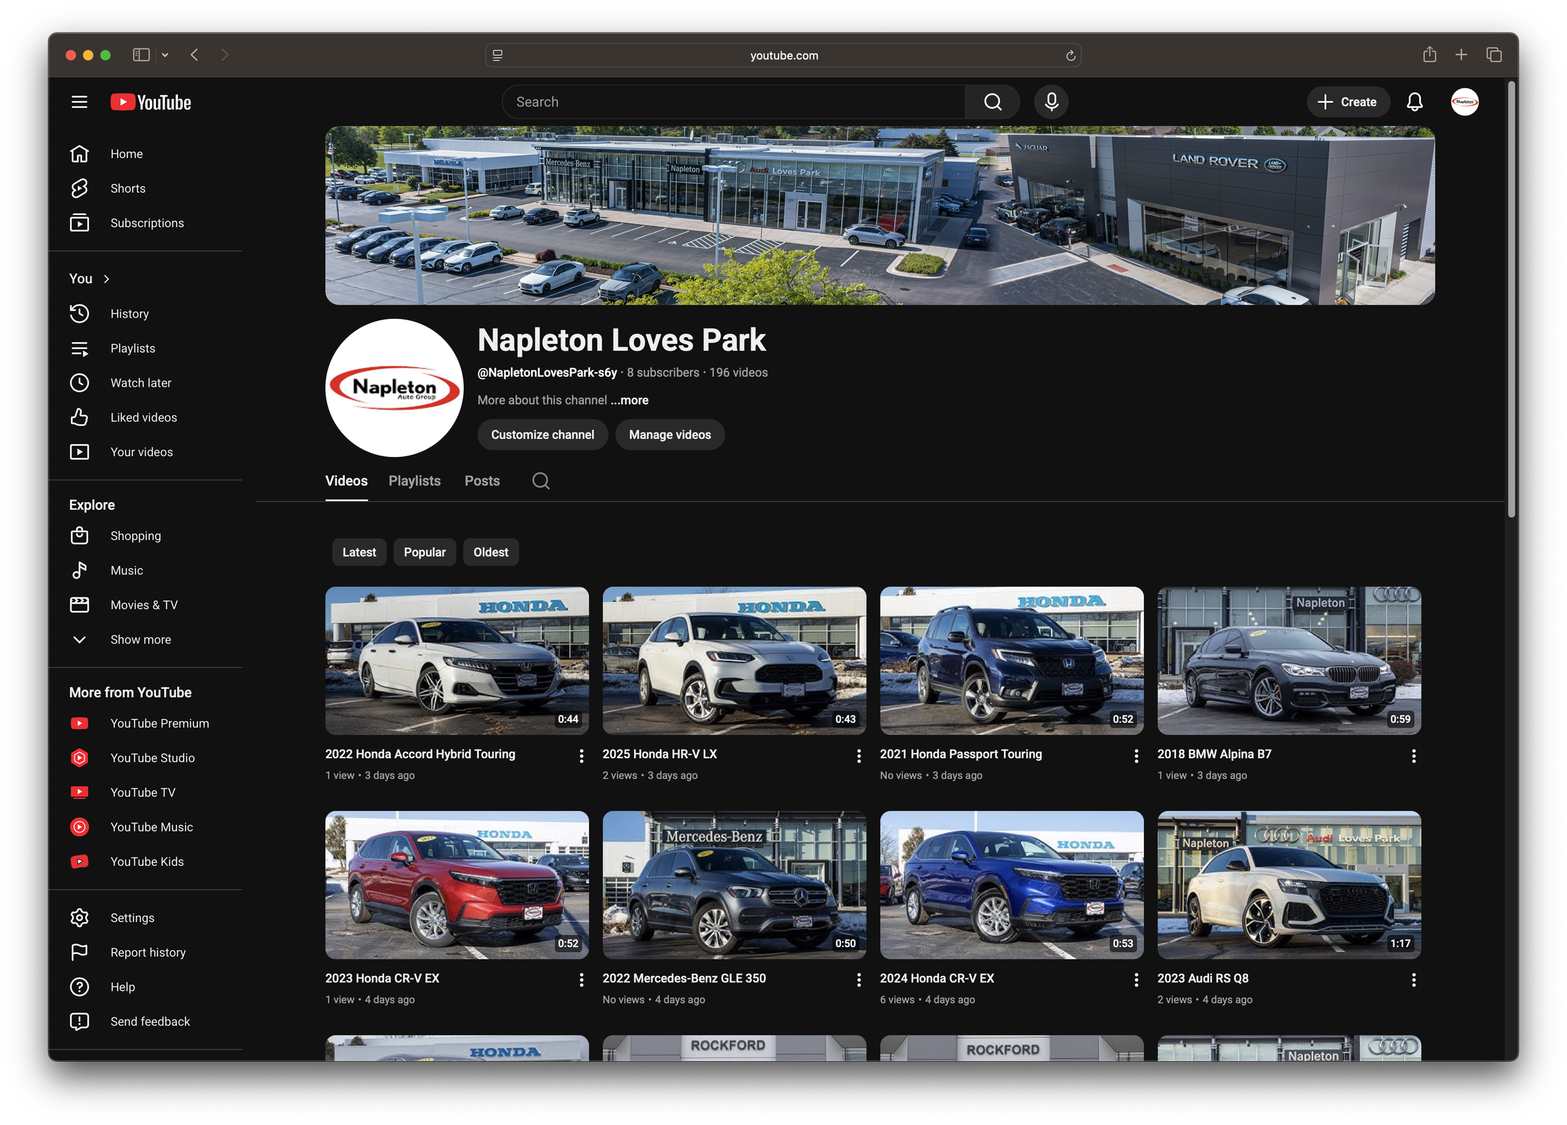Open the hamburger guide menu
Viewport: 1567px width, 1125px height.
(80, 102)
